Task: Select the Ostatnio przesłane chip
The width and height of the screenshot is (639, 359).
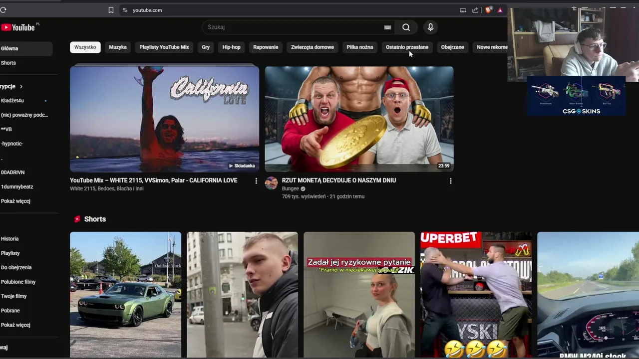Action: click(407, 47)
